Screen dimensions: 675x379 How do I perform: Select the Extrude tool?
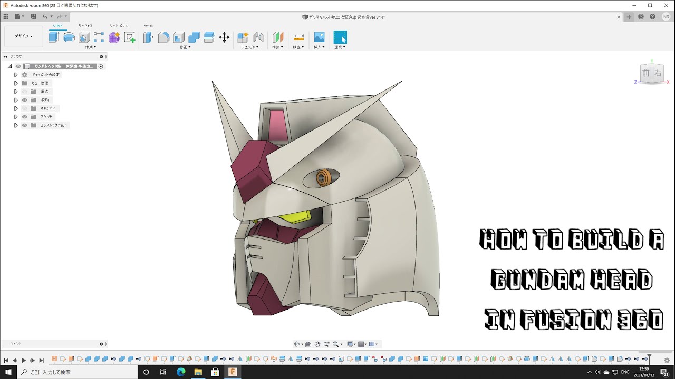pos(54,37)
